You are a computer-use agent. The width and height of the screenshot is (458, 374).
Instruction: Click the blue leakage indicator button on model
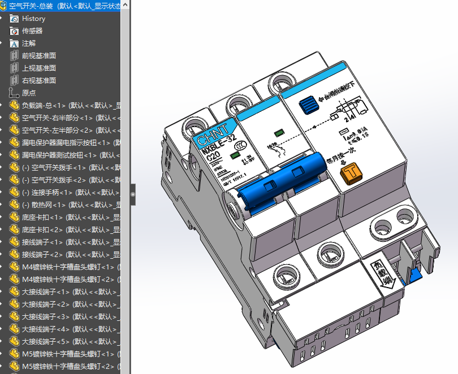click(309, 105)
